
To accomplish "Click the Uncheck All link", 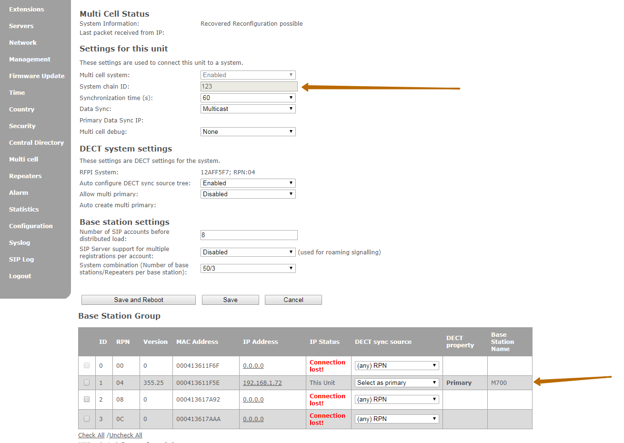I will [126, 435].
